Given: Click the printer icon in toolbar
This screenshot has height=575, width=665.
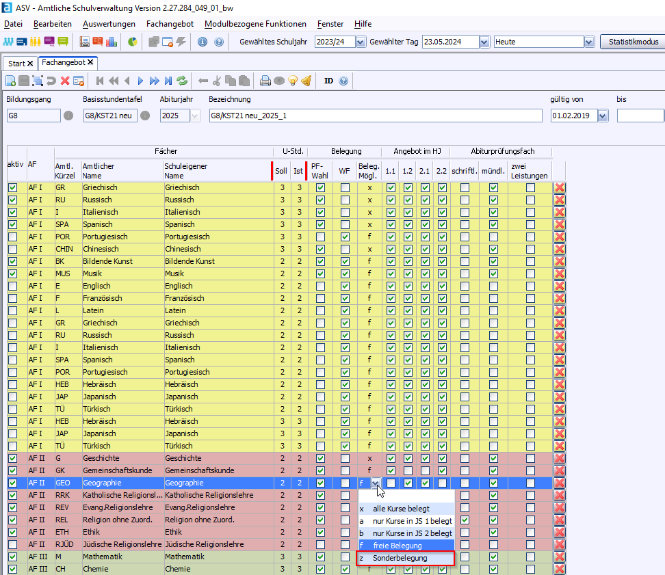Looking at the screenshot, I should (265, 81).
